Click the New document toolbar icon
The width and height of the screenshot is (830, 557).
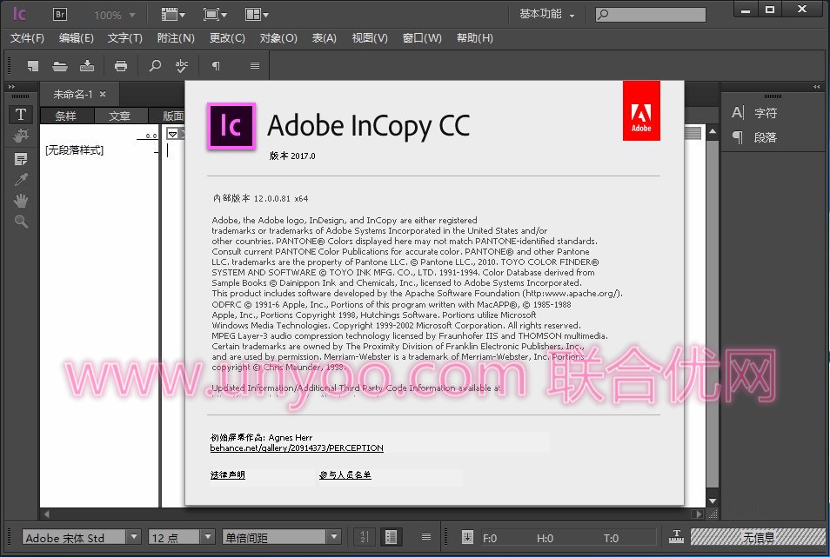click(x=33, y=65)
